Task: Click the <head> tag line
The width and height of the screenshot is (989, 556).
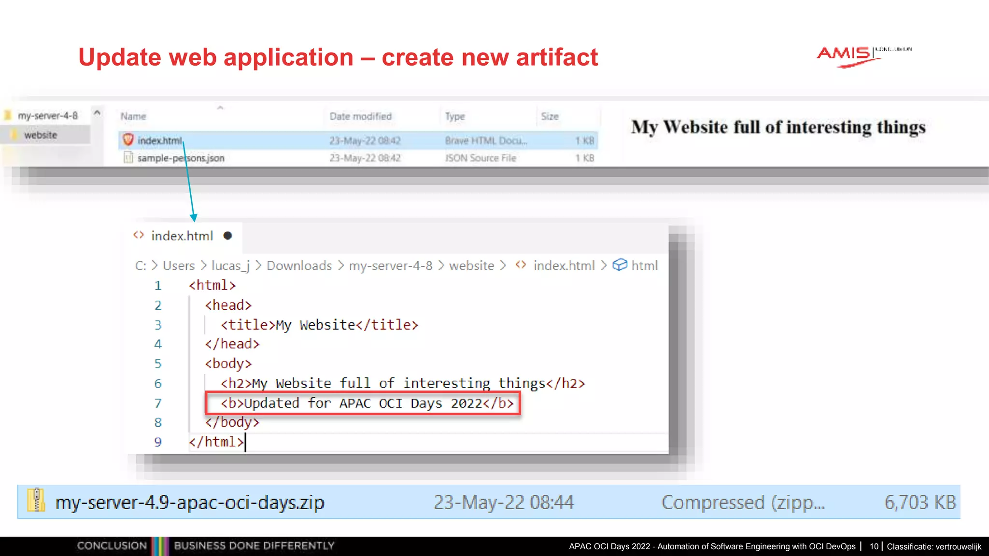Action: [228, 305]
